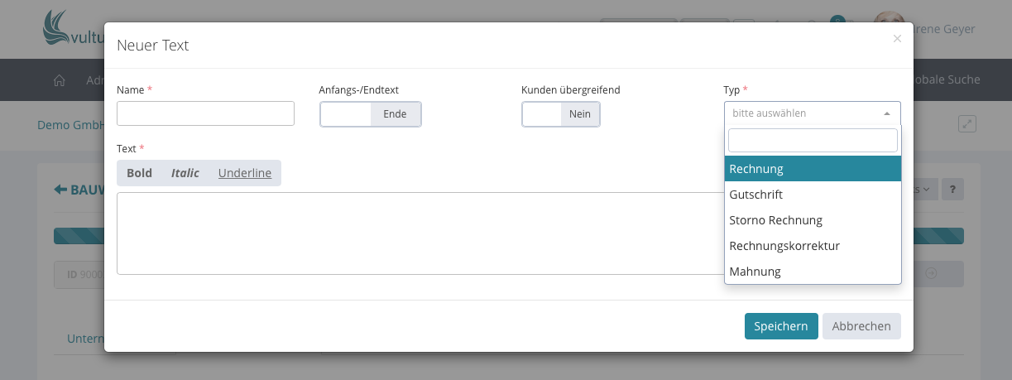
Task: Click the Speichern button
Action: tap(780, 326)
